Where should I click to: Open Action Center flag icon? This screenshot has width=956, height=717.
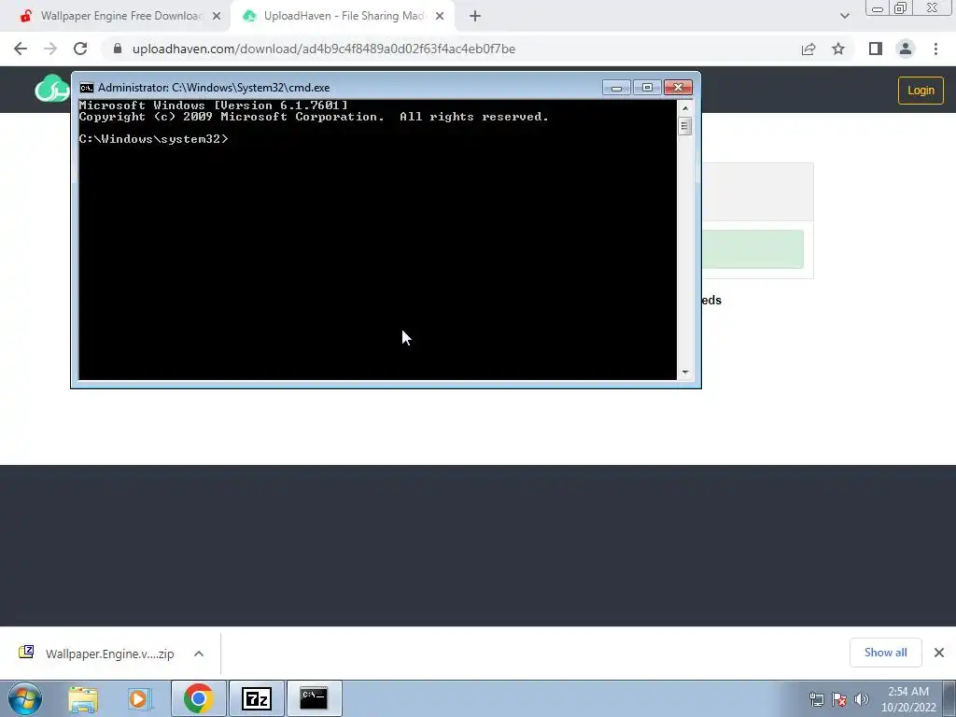point(839,699)
